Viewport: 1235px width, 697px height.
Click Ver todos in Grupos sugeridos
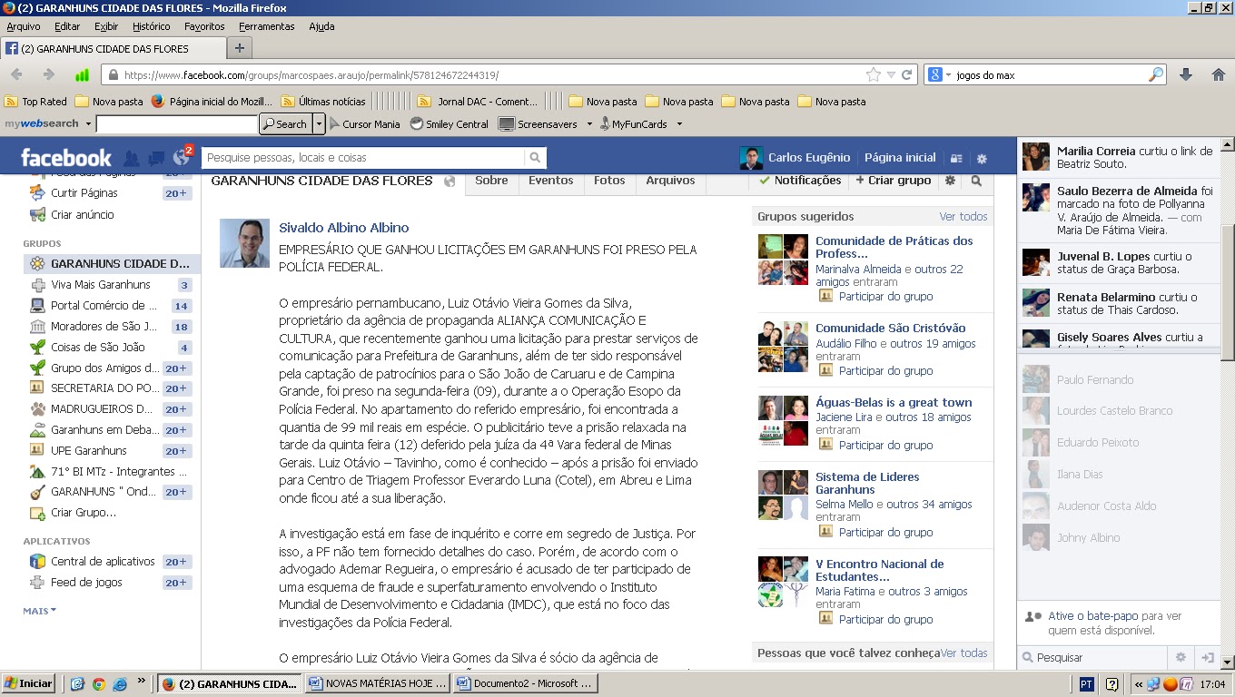pos(963,217)
